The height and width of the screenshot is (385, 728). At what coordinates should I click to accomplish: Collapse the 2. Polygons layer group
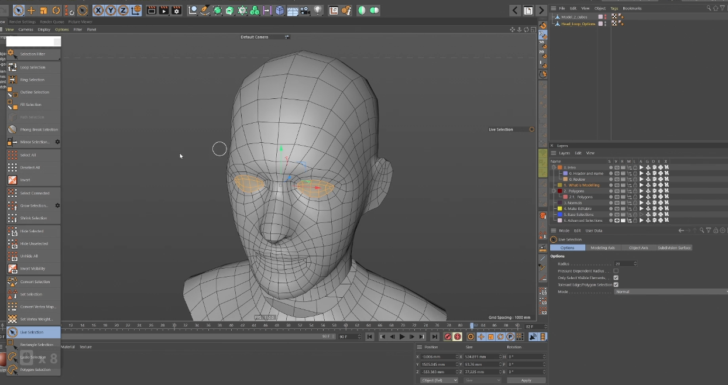[554, 191]
